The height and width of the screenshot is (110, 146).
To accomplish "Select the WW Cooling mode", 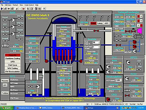I will point(13,68).
